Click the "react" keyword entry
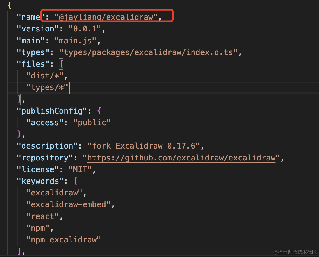This screenshot has height=257, width=319. click(42, 216)
